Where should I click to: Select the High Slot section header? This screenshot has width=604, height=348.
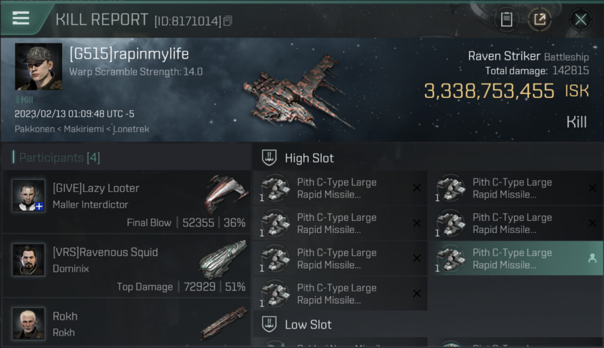coord(309,158)
